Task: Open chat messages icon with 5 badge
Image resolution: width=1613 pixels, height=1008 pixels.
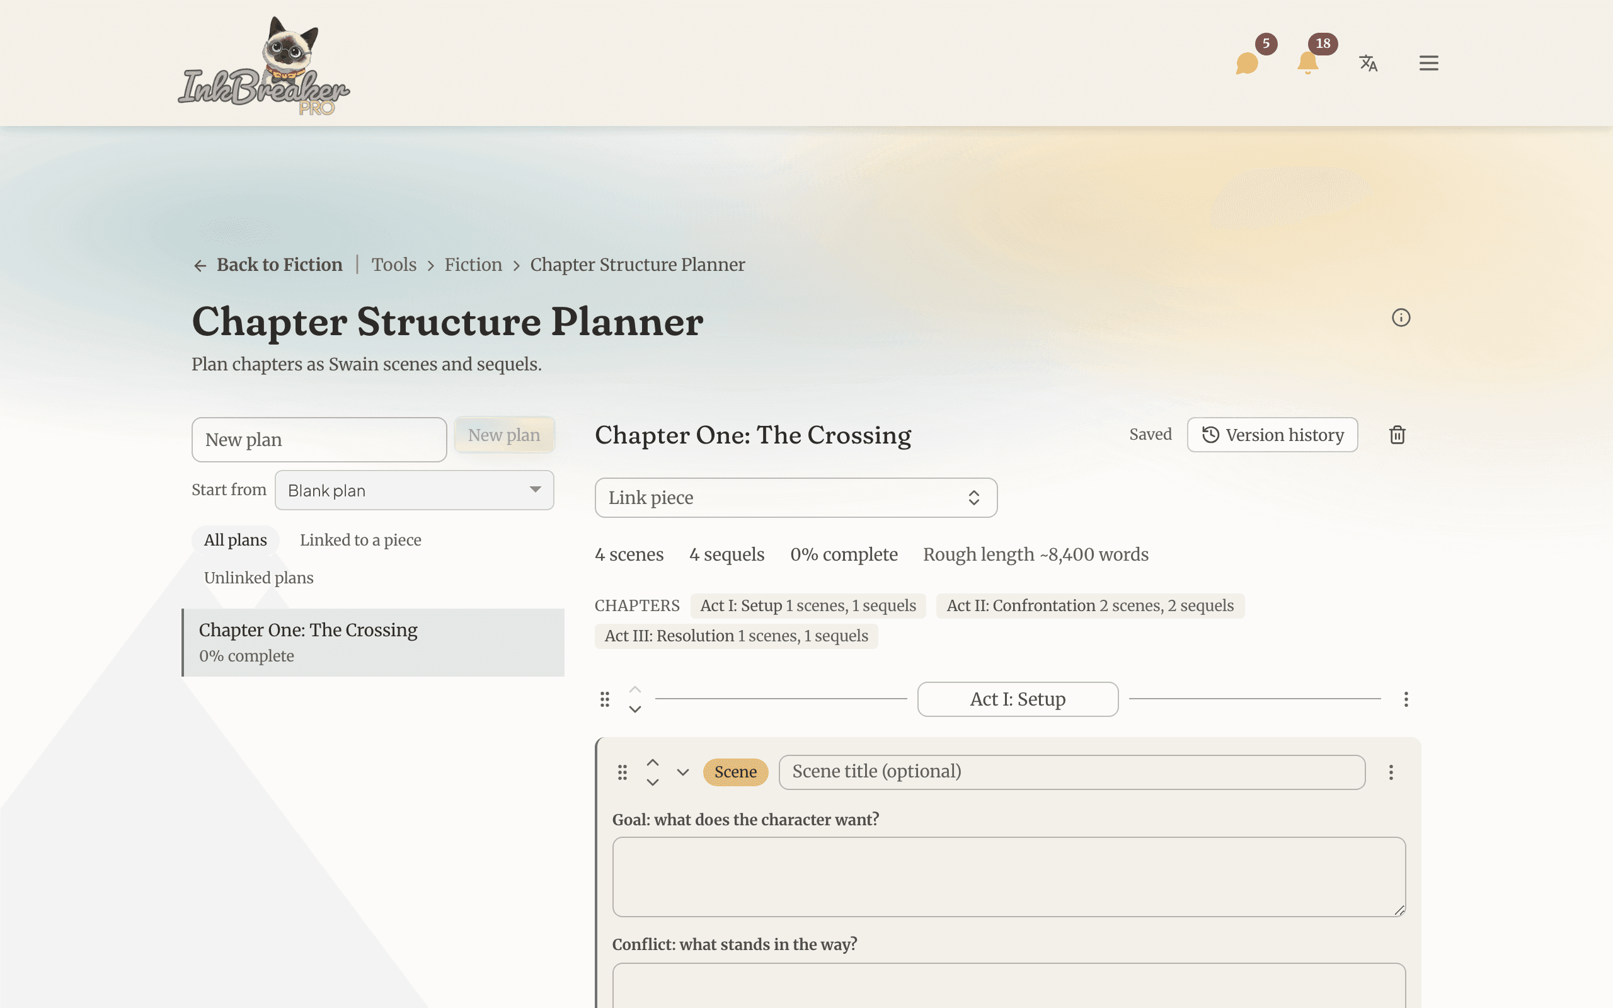Action: pos(1247,64)
